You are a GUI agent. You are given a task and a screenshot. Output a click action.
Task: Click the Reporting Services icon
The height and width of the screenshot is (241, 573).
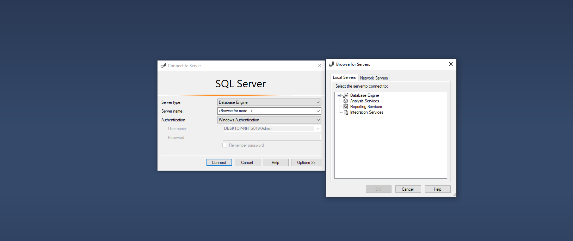(346, 107)
